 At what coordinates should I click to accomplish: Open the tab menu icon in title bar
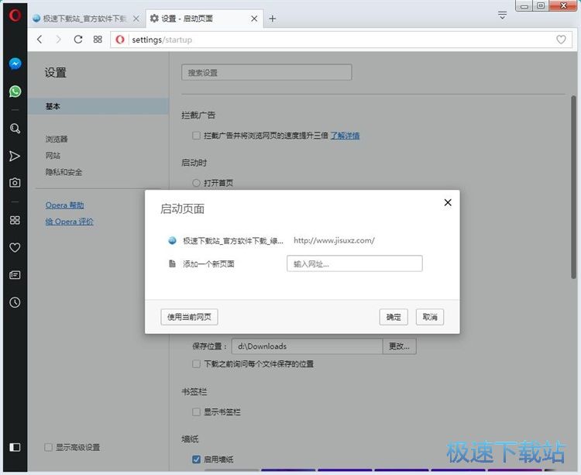coord(502,15)
